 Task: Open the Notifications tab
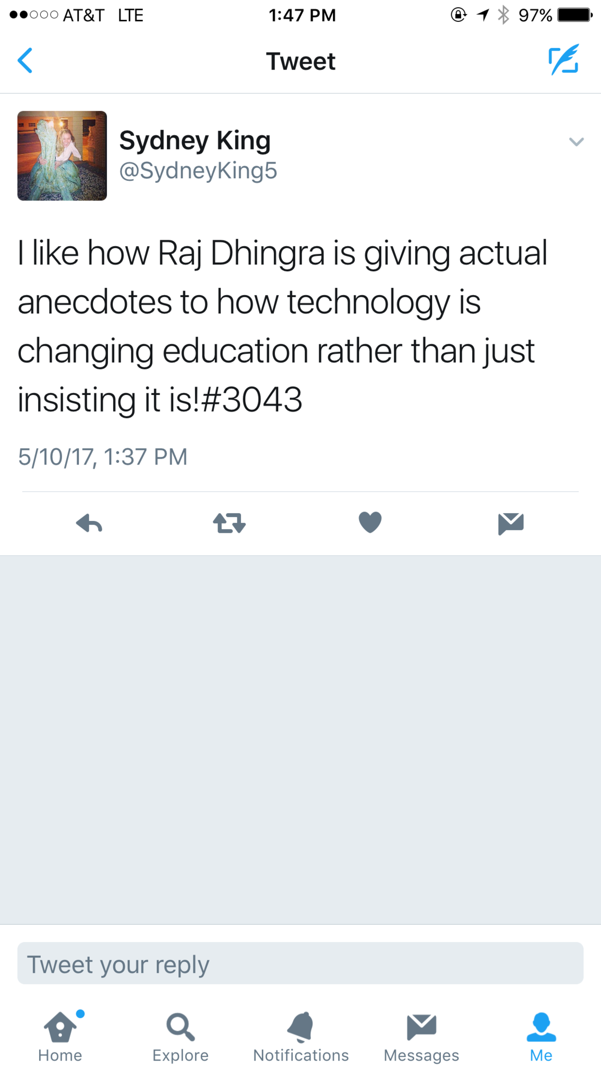(x=301, y=1038)
